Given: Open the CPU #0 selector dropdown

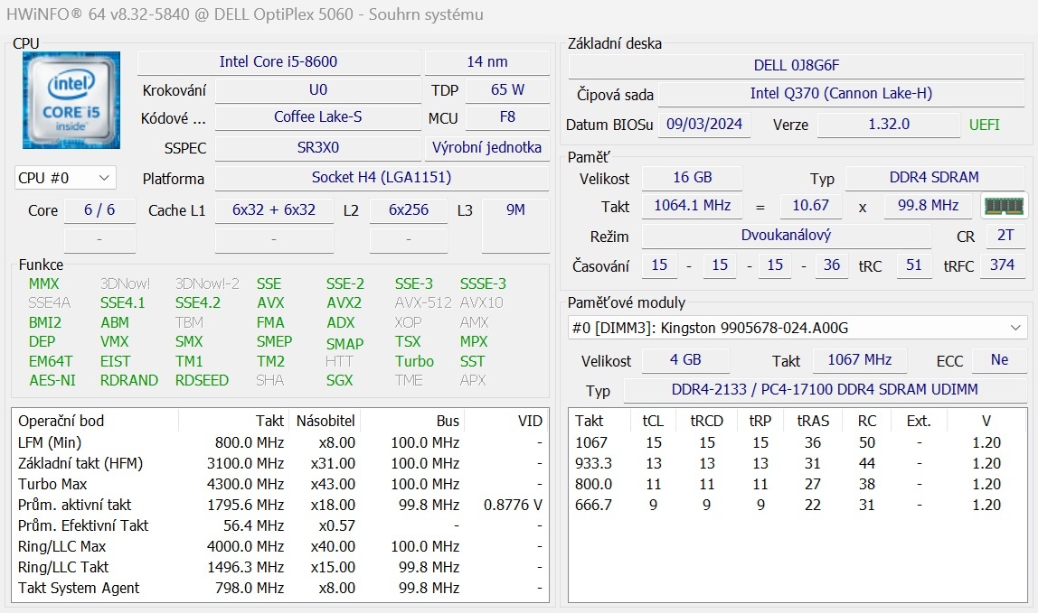Looking at the screenshot, I should click(65, 178).
